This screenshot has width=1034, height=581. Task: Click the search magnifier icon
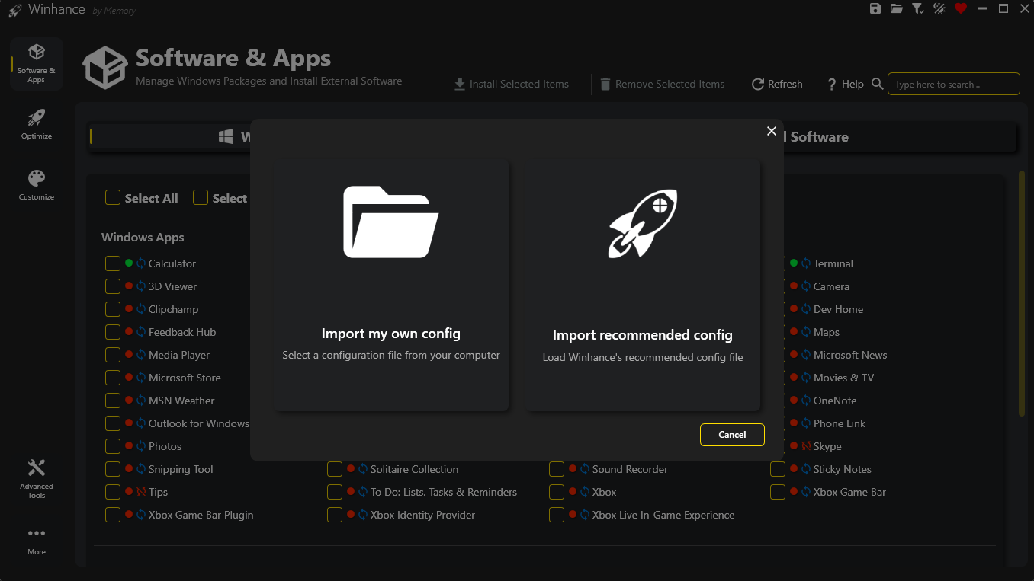(876, 84)
